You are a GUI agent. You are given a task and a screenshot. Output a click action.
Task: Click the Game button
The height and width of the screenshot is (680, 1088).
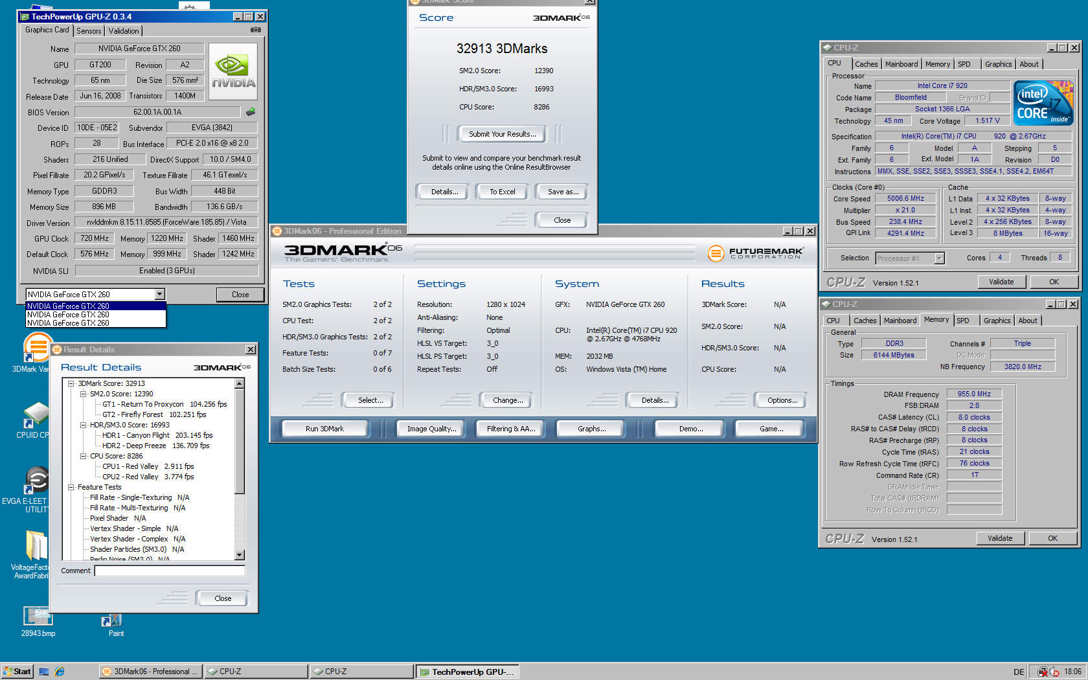point(771,429)
